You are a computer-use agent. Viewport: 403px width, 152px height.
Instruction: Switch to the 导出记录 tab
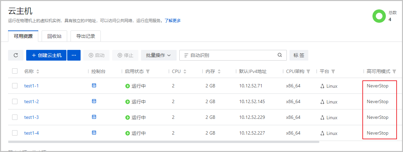86,36
